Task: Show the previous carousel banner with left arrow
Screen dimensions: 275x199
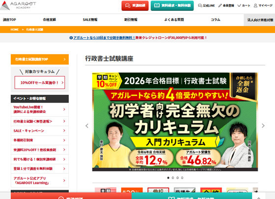Action: [87, 126]
